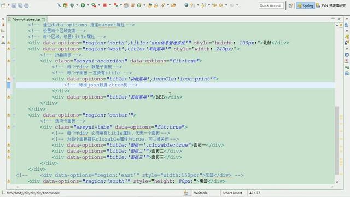Open the New Class dropdown arrow
The width and height of the screenshot is (350, 197).
[144, 5]
